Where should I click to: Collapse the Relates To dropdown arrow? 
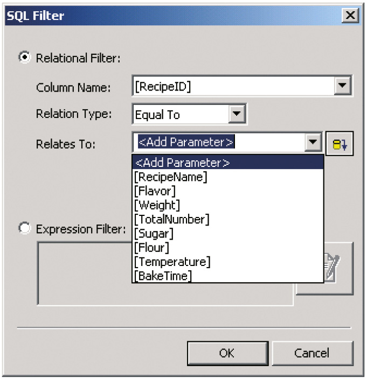314,143
